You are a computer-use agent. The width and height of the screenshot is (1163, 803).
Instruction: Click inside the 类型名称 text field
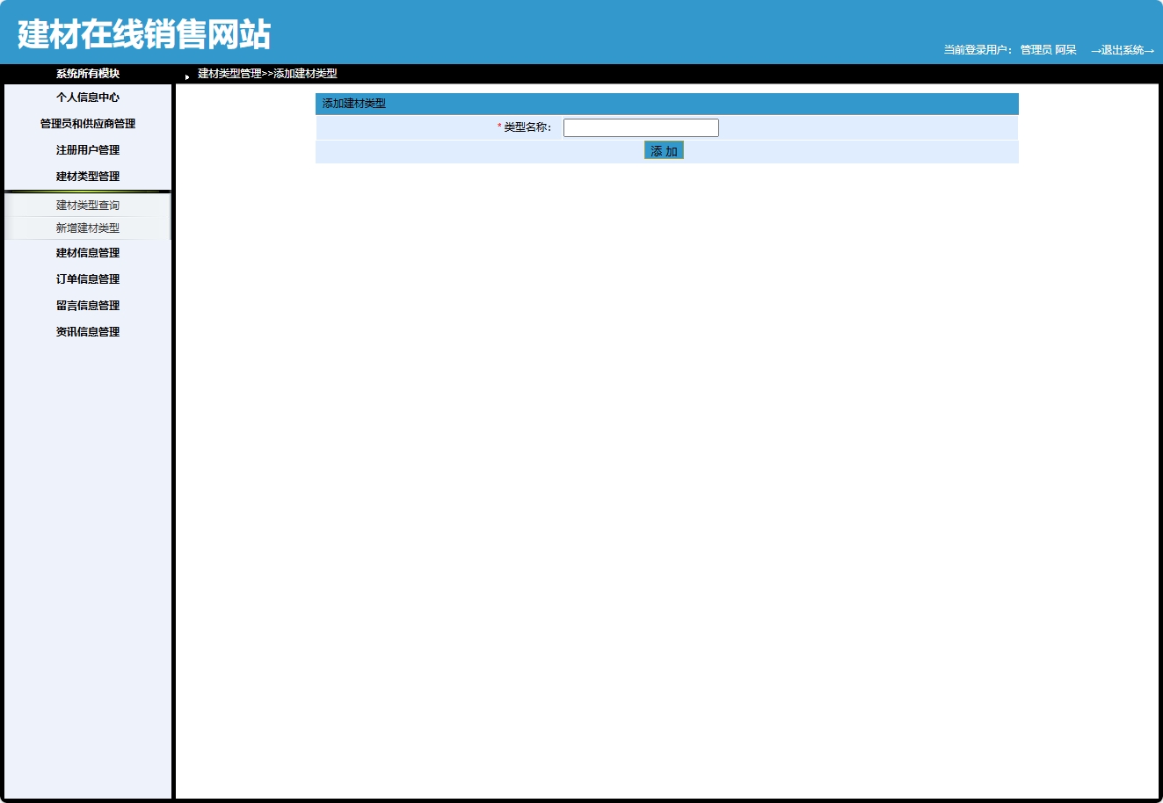click(641, 127)
